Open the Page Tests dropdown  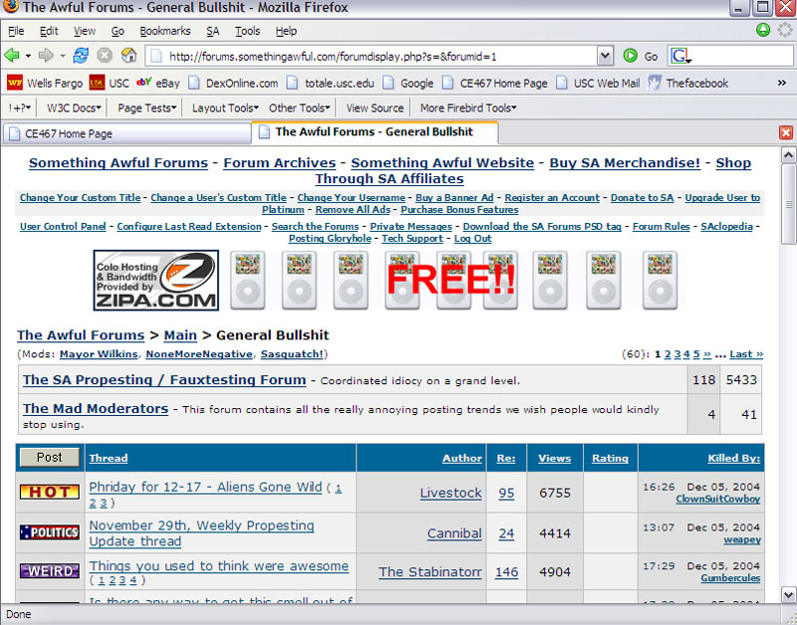(x=146, y=108)
